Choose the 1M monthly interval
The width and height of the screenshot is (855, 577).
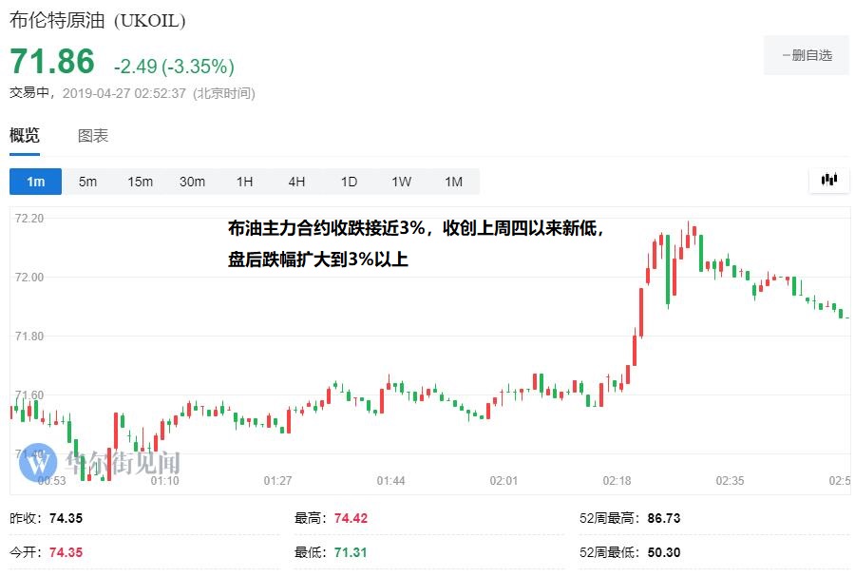pyautogui.click(x=453, y=182)
